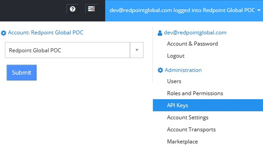Viewport: 263px width, 147px height.
Task: Click the Account: Redpoint Global POC heading
Action: 45,33
